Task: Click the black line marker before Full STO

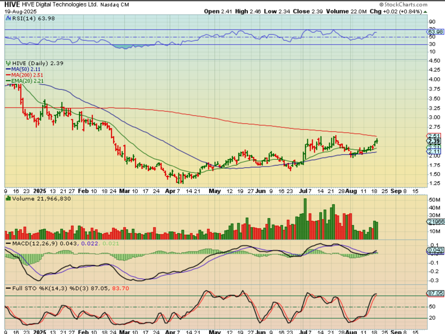Action: [x=8, y=288]
